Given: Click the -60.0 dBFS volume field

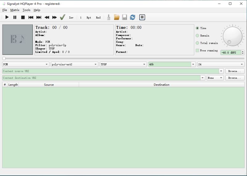Looking at the screenshot, I should [231, 53].
